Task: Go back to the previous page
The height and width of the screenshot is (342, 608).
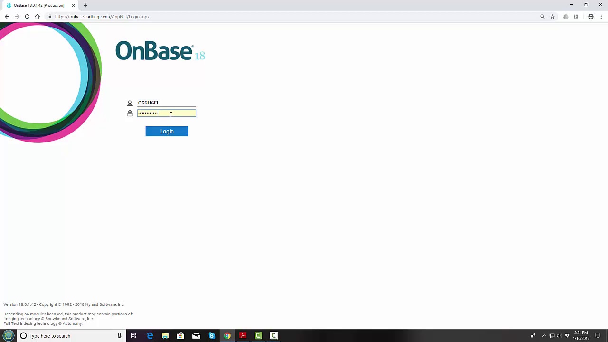Action: [7, 17]
